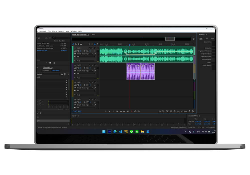Mute Track 1
The width and height of the screenshot is (250, 175).
[89, 48]
